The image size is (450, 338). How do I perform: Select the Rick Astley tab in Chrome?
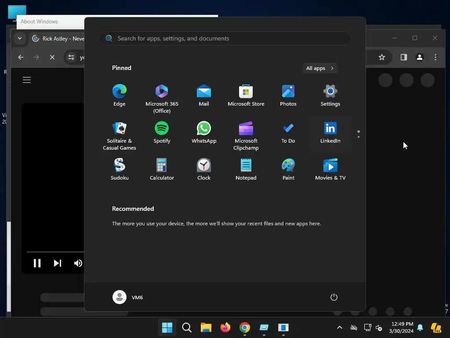[x=59, y=39]
